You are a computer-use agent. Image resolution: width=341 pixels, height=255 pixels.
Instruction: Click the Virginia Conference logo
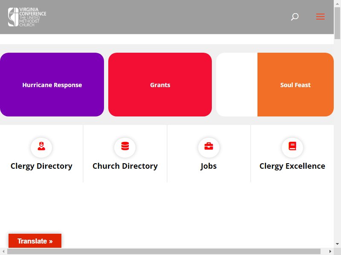pyautogui.click(x=27, y=17)
